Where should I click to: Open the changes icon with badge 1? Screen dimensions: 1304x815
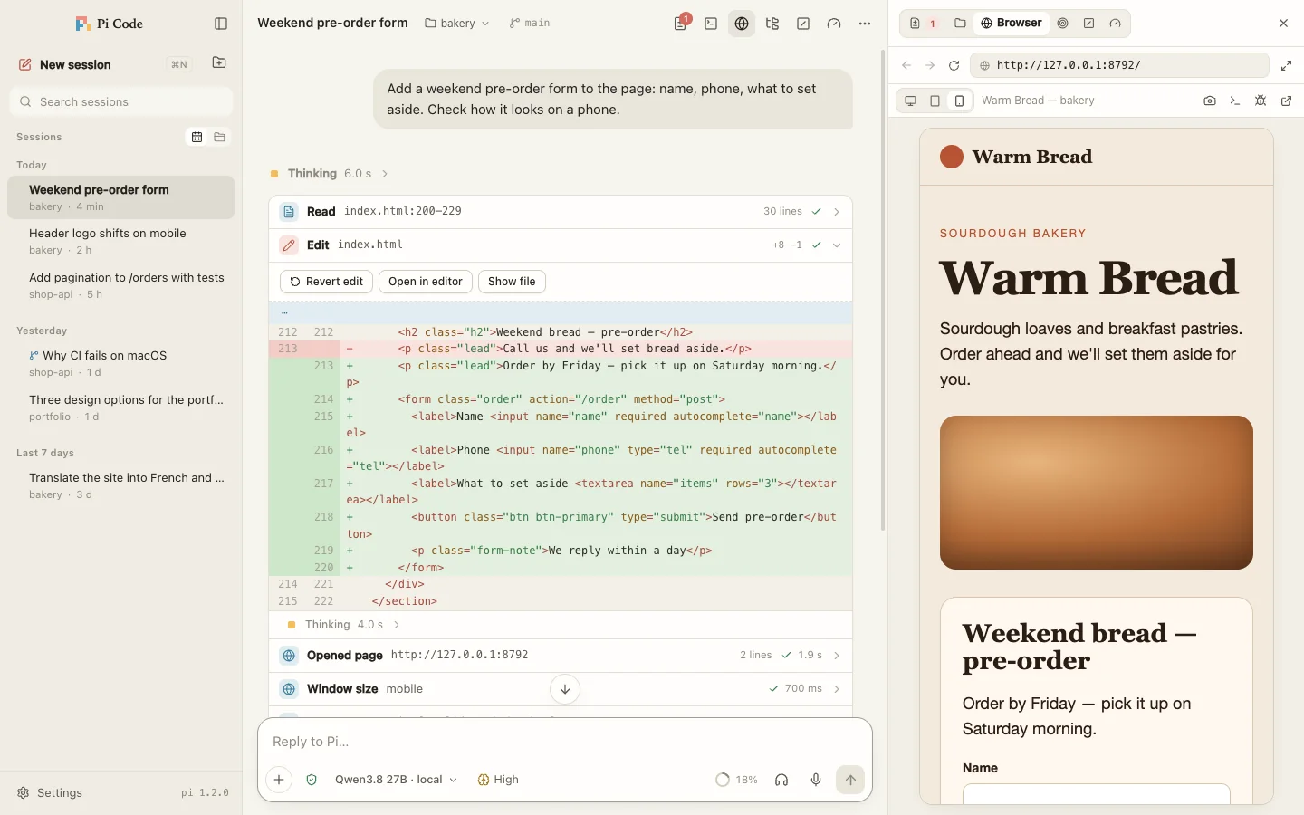pyautogui.click(x=681, y=24)
